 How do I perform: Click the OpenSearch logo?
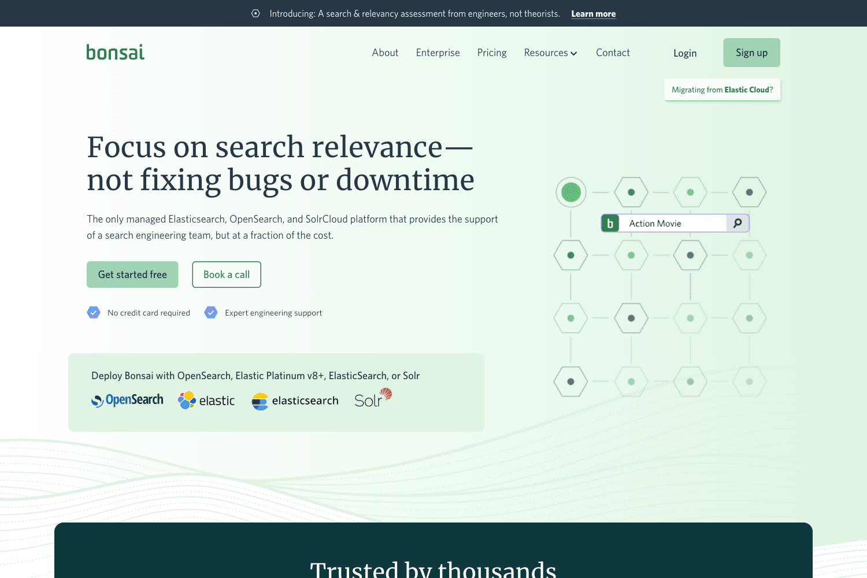pyautogui.click(x=127, y=400)
